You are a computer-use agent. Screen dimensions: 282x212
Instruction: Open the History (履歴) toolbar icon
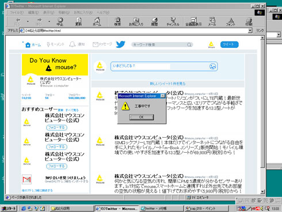pyautogui.click(x=154, y=21)
